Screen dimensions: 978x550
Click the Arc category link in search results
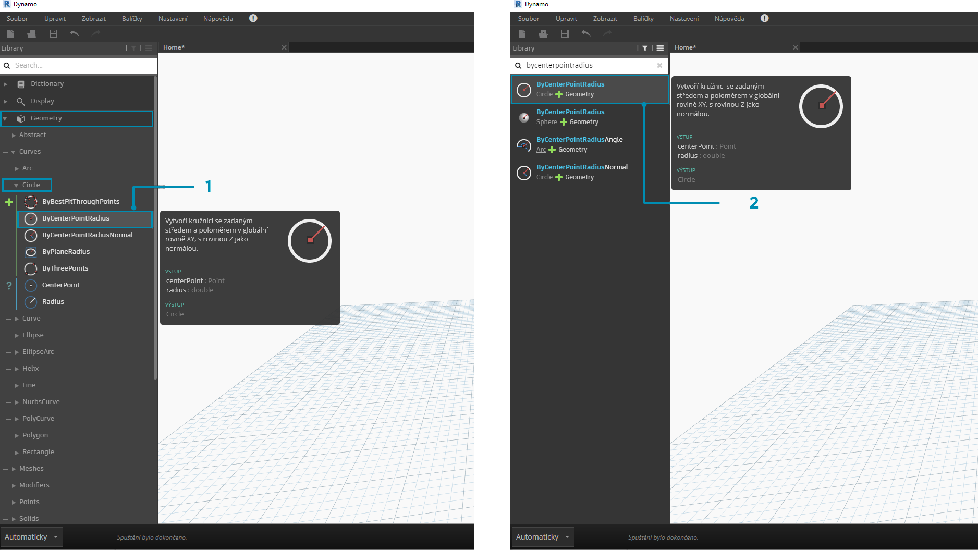click(541, 150)
